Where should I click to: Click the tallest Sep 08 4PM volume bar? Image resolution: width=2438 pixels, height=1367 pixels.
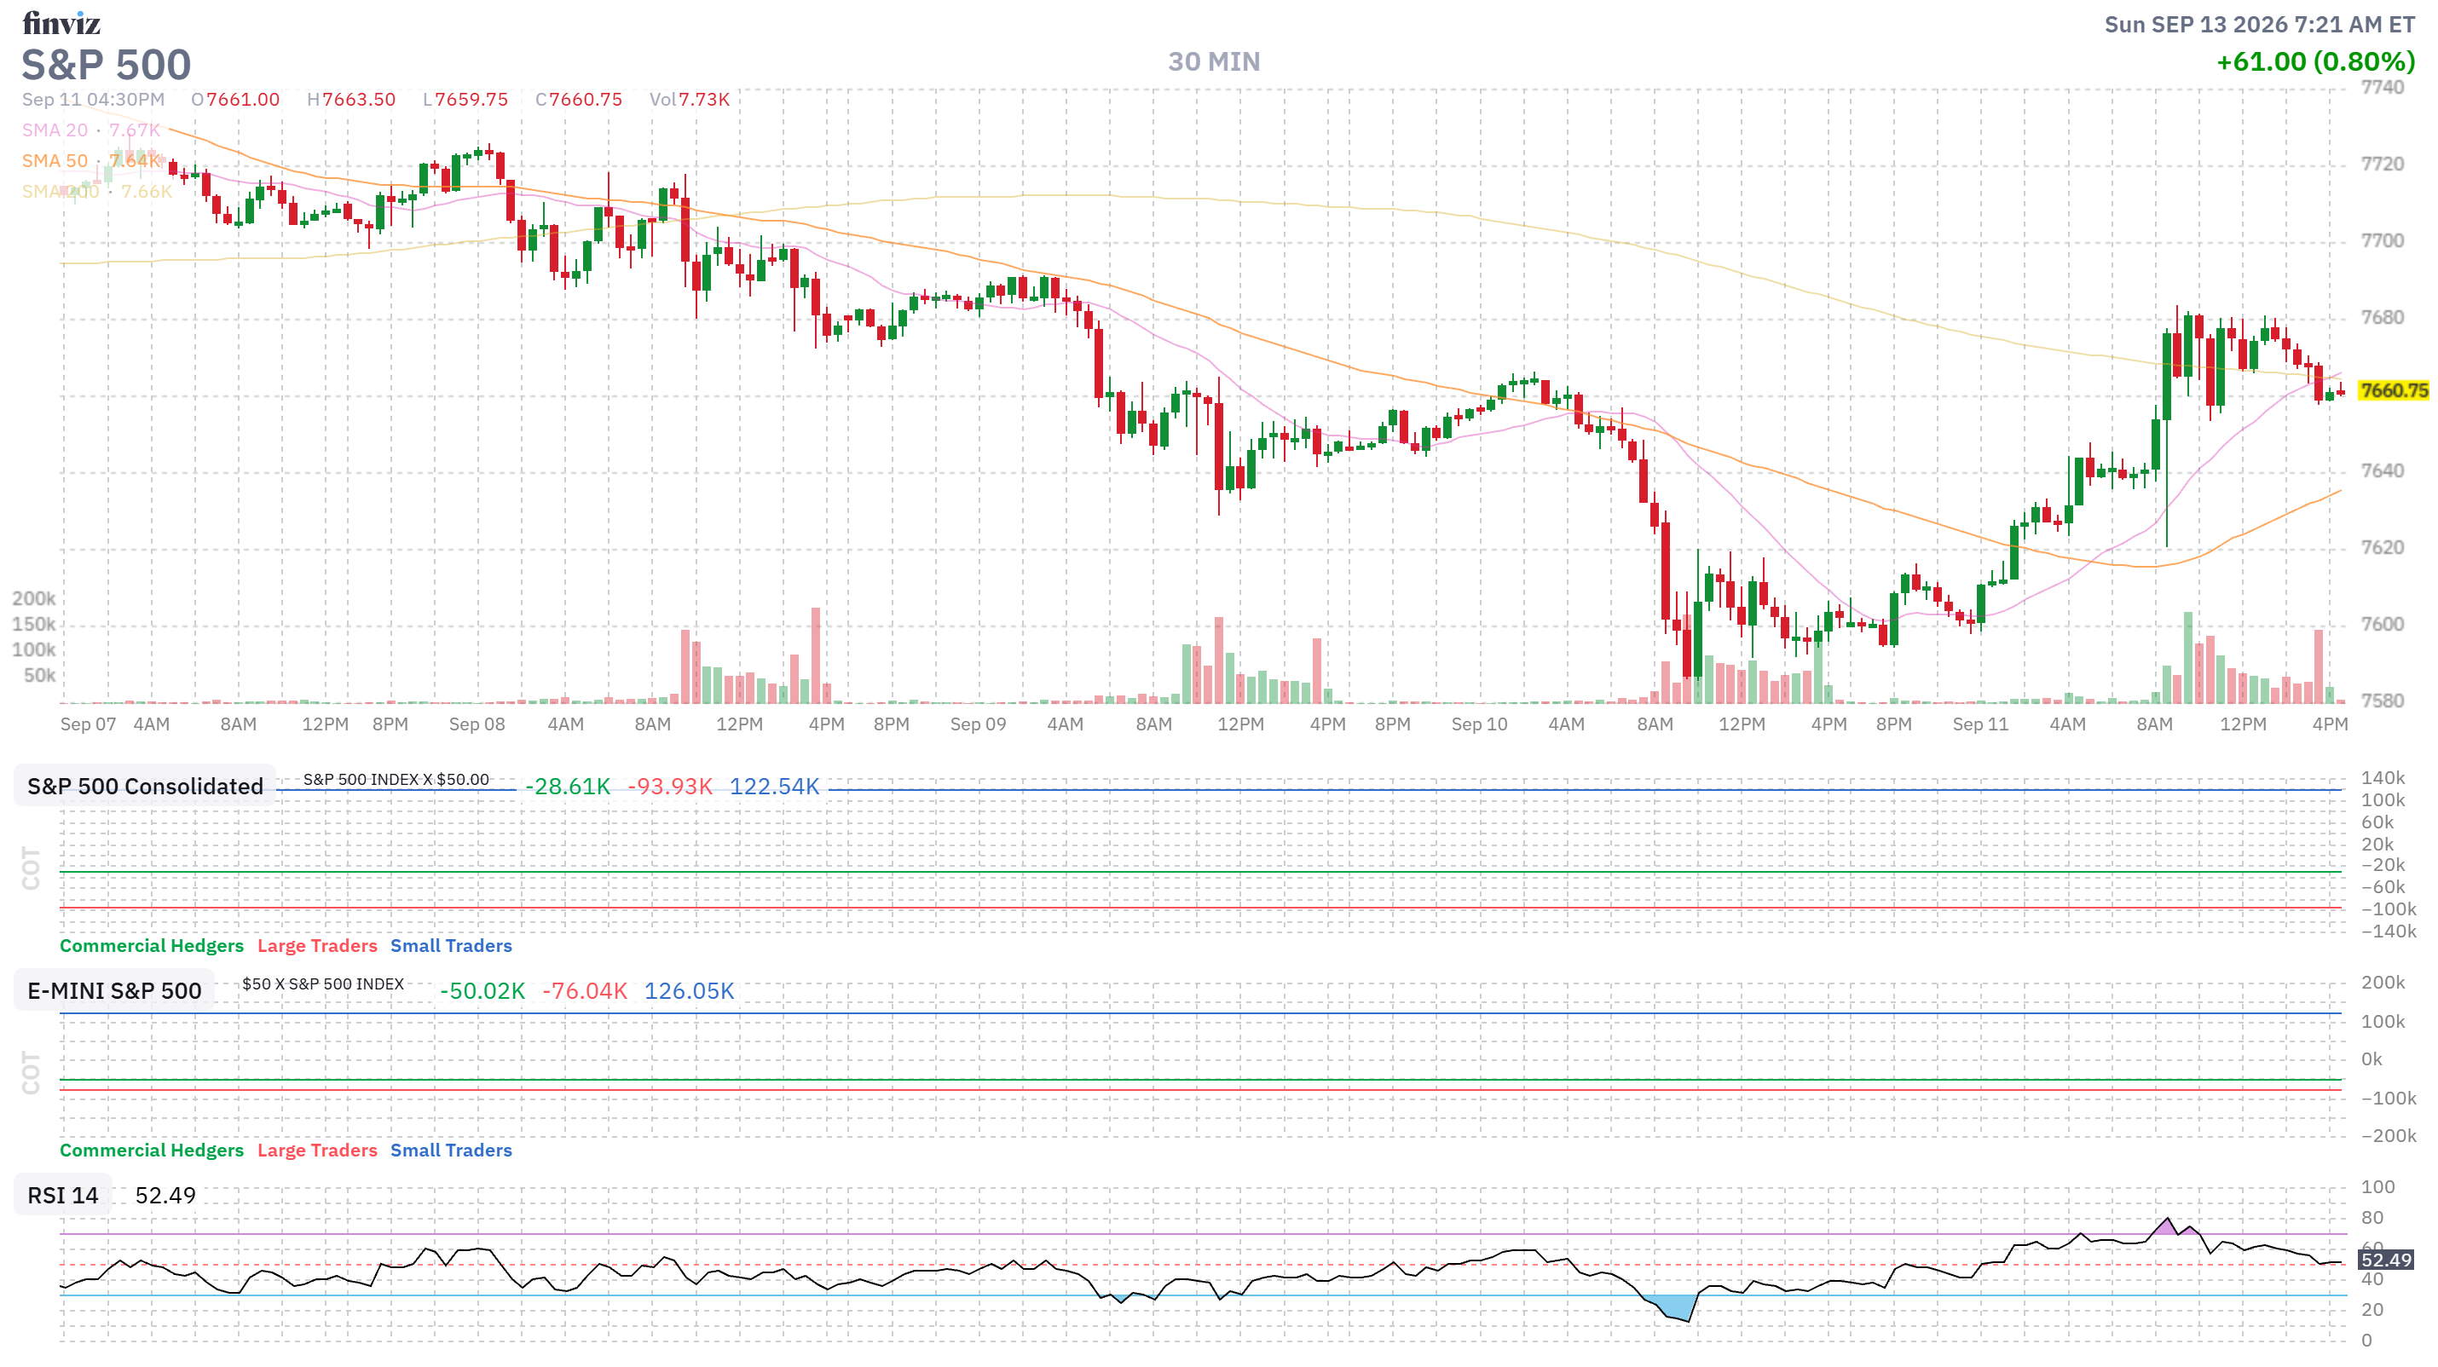tap(816, 655)
